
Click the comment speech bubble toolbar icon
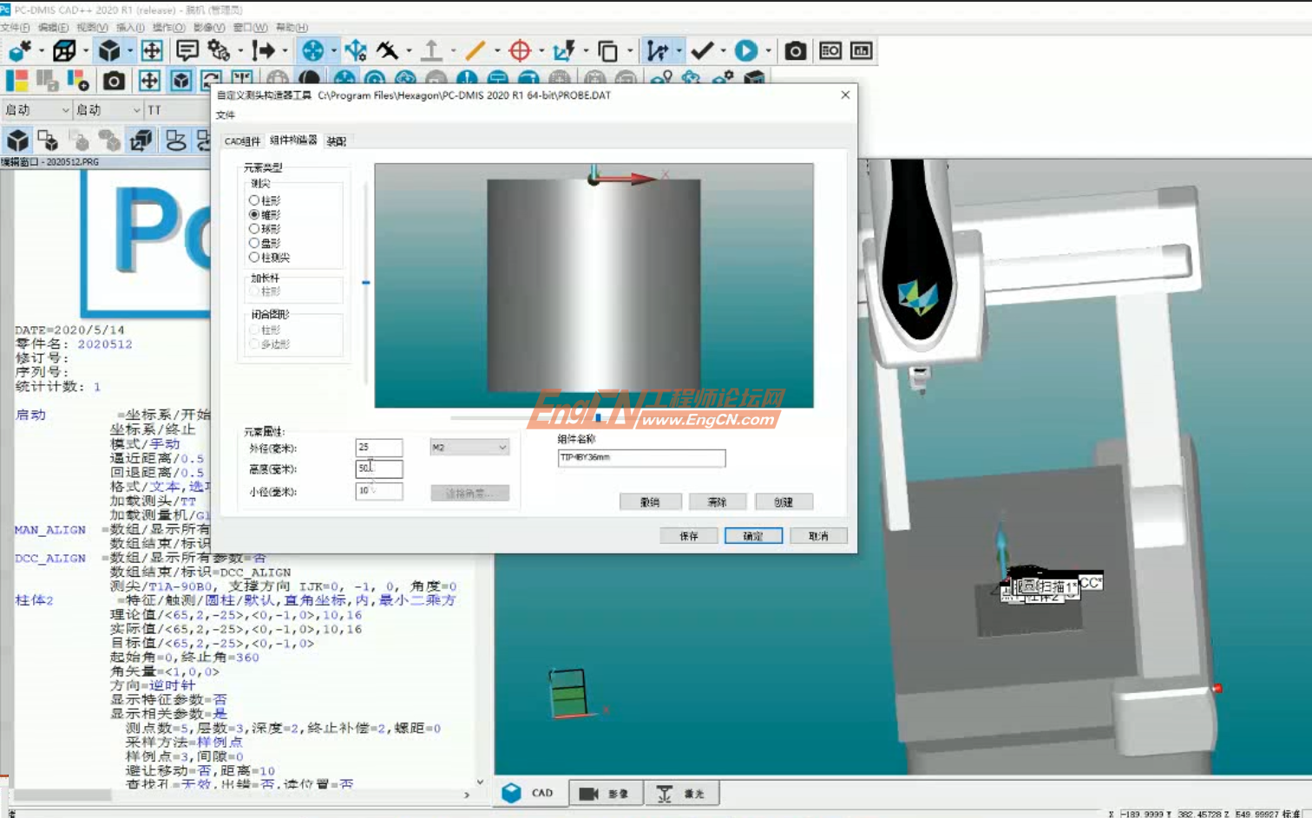pyautogui.click(x=187, y=51)
